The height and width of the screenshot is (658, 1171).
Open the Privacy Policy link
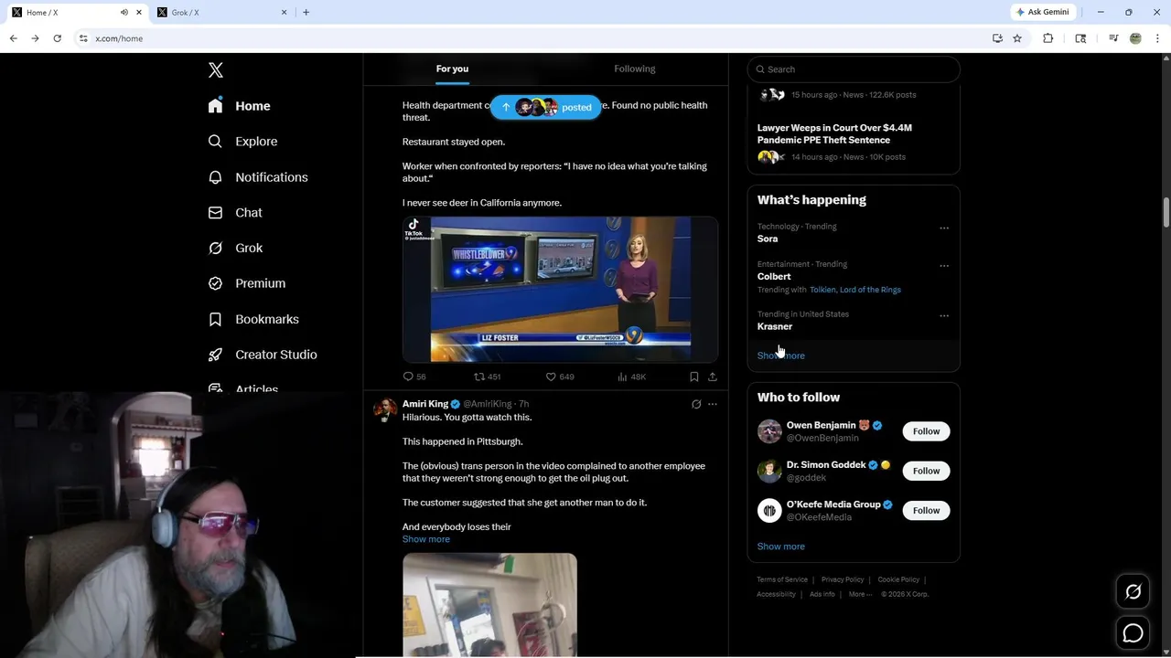coord(843,579)
